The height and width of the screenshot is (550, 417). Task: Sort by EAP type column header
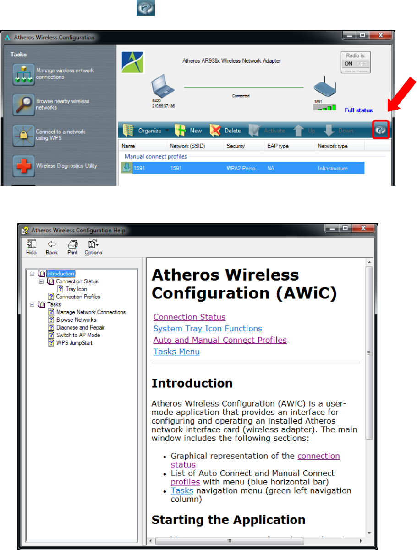(x=289, y=146)
